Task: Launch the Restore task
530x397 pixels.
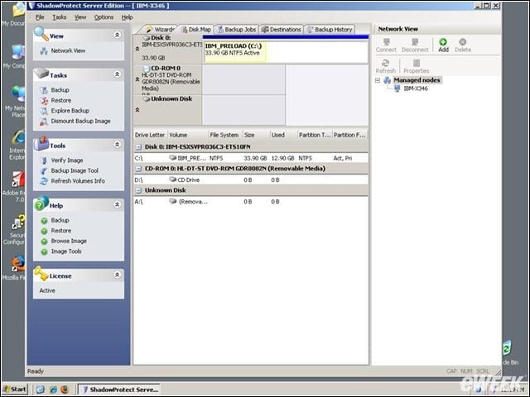Action: [61, 100]
